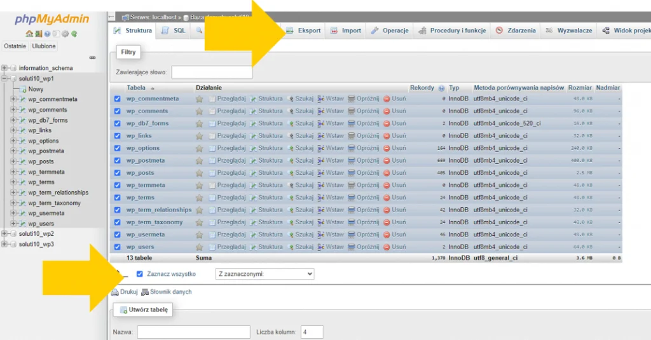Reload navigation panel with green arrow icon

point(74,34)
